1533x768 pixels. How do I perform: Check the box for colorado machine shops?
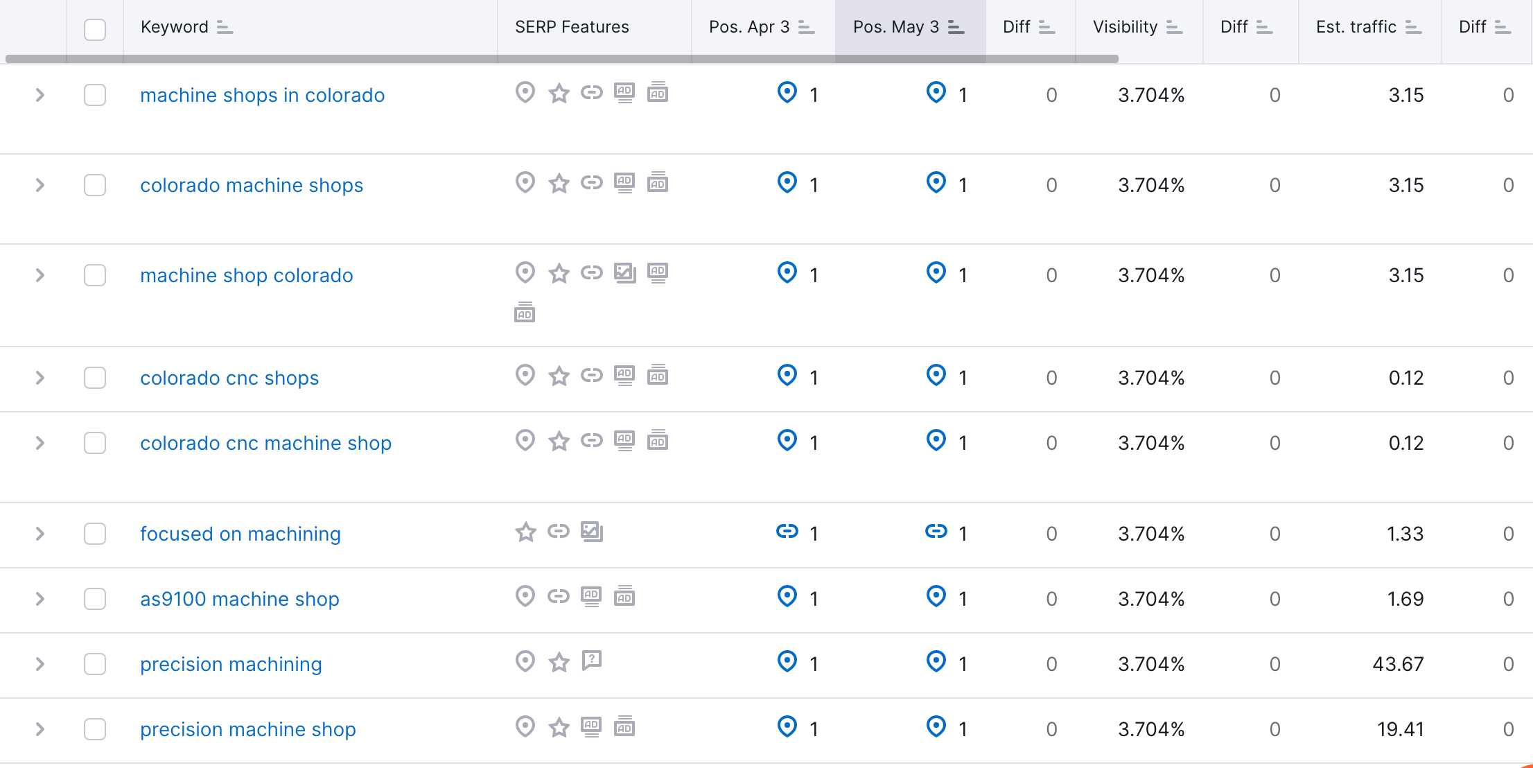click(95, 185)
